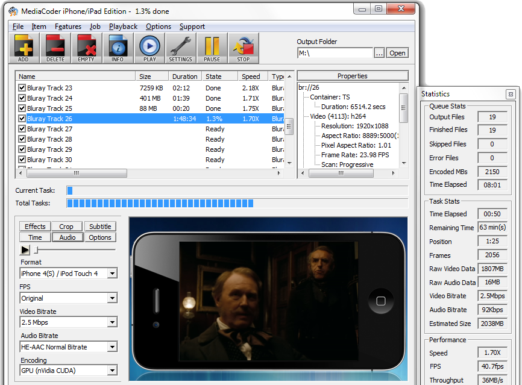Click the Output Folder path field
The height and width of the screenshot is (385, 522).
click(x=335, y=53)
